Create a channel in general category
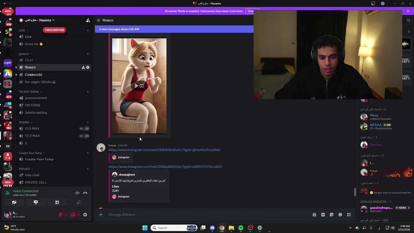The height and width of the screenshot is (233, 414). [x=88, y=54]
